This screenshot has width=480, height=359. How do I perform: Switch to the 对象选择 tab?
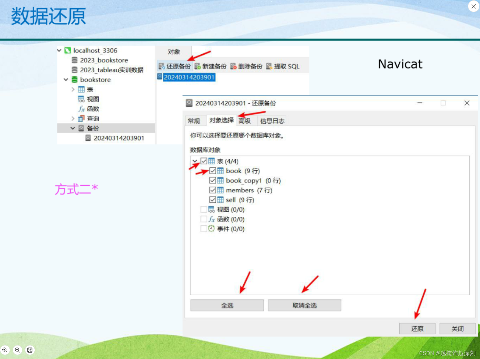click(221, 120)
